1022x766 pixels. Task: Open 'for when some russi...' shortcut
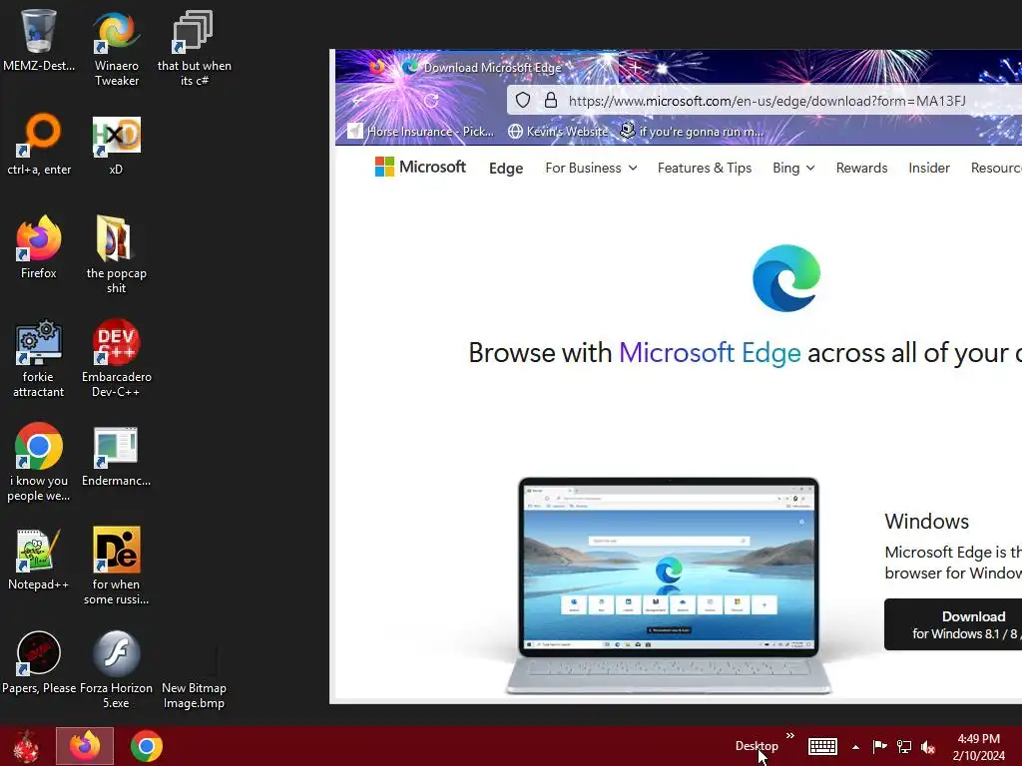[116, 567]
